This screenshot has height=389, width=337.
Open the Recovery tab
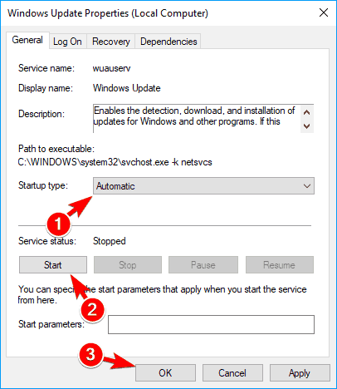point(111,42)
